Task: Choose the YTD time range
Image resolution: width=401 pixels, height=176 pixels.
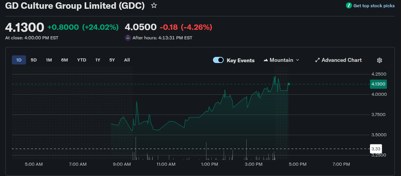Action: tap(82, 60)
